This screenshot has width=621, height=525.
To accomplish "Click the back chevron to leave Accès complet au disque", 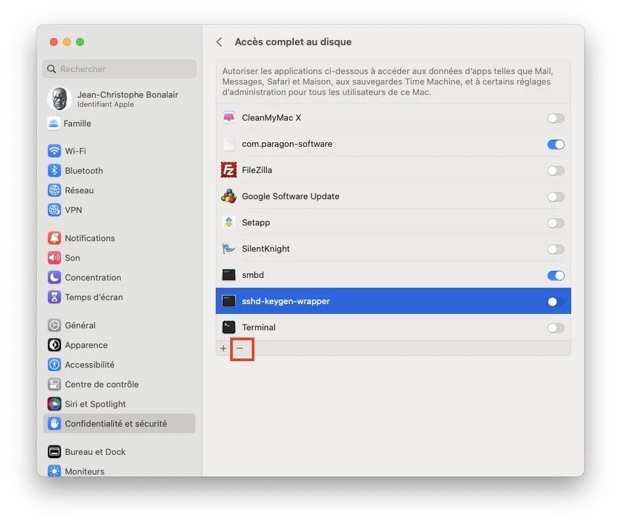I will tap(219, 41).
